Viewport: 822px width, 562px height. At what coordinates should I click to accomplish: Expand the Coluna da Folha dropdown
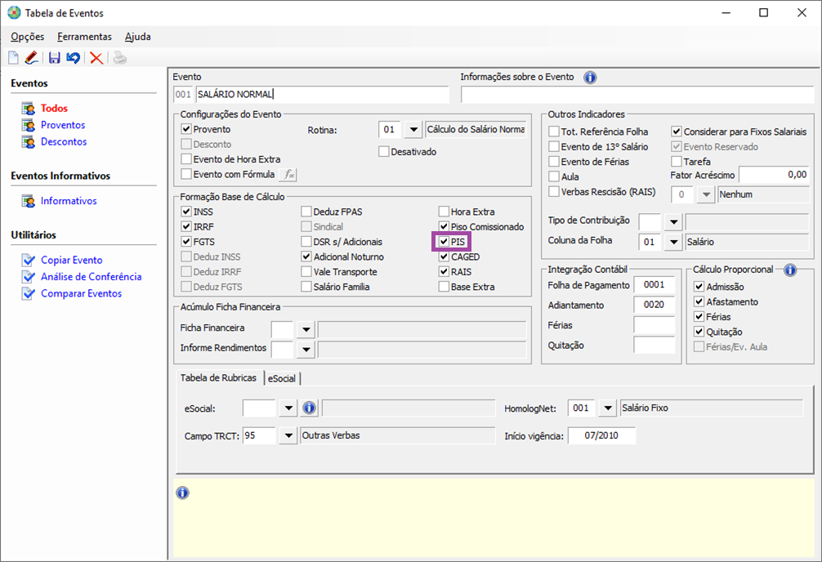pos(673,242)
